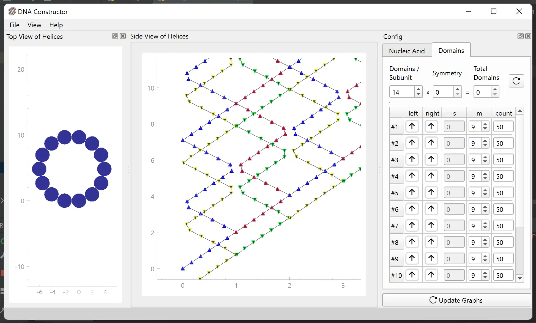Increase Domains / Subunit spinner value

418,89
